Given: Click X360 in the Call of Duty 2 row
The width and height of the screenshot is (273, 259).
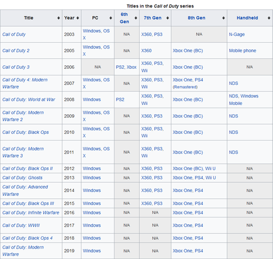Looking at the screenshot, I should (x=146, y=51).
